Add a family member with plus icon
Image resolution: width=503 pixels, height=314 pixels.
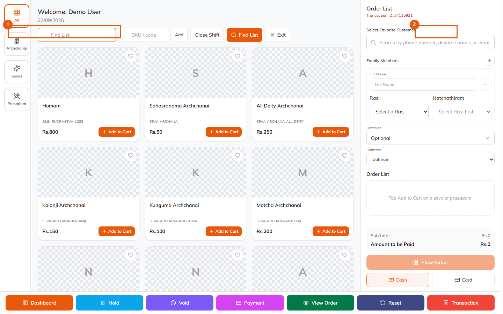490,61
